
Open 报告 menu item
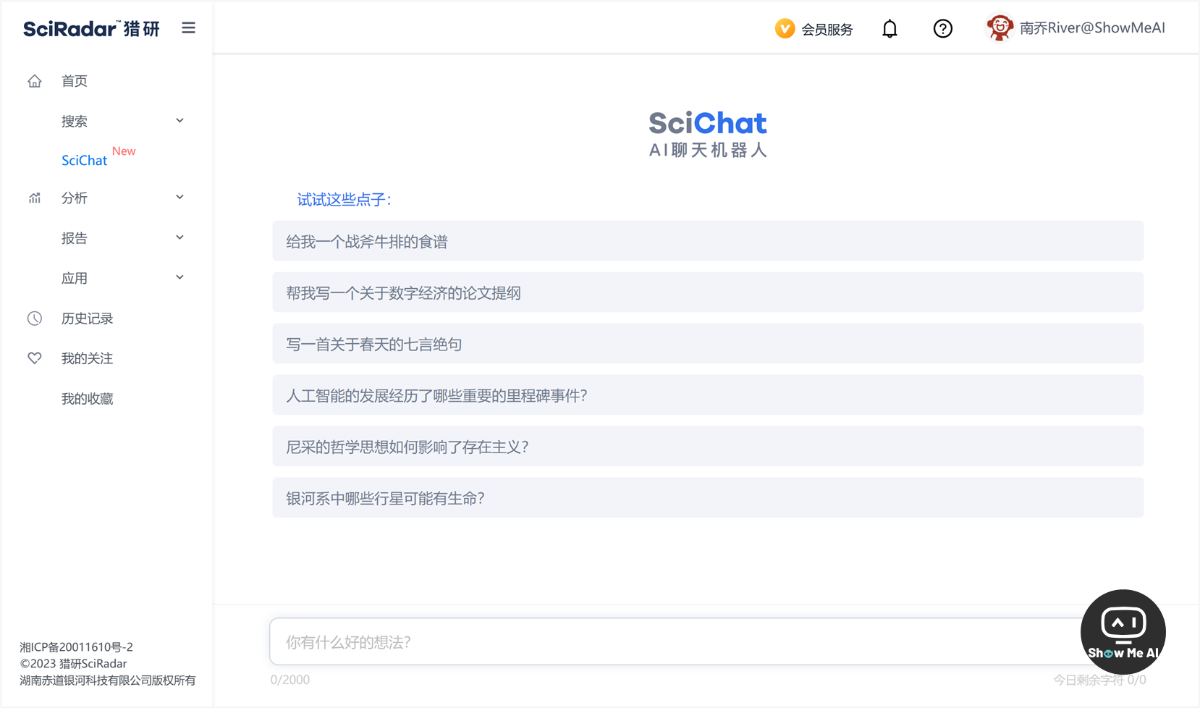tap(74, 238)
